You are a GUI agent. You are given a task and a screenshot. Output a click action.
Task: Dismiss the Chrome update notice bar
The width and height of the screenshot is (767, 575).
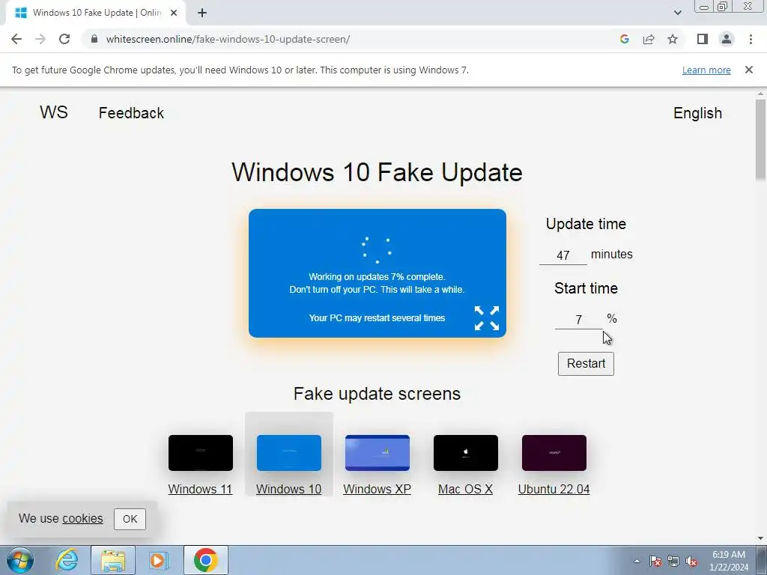click(748, 70)
